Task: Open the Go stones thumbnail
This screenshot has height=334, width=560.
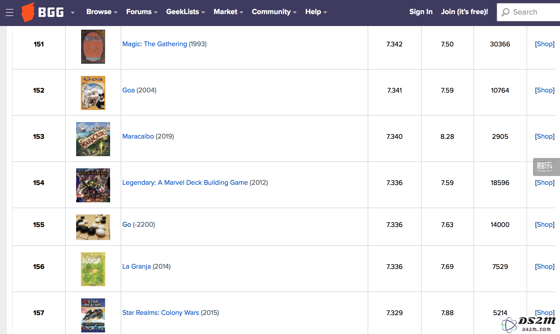Action: (93, 227)
